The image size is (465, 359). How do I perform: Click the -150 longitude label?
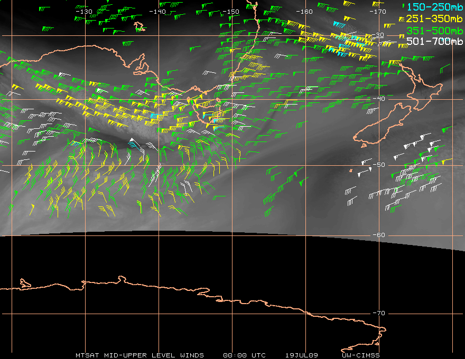coord(231,12)
